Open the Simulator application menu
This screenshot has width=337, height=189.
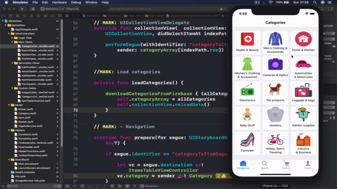coord(20,2)
